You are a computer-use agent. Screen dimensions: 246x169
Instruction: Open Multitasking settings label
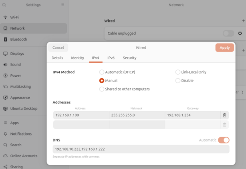tap(20, 87)
